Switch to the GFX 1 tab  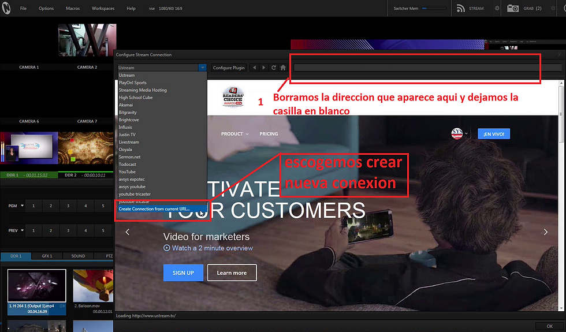click(47, 256)
